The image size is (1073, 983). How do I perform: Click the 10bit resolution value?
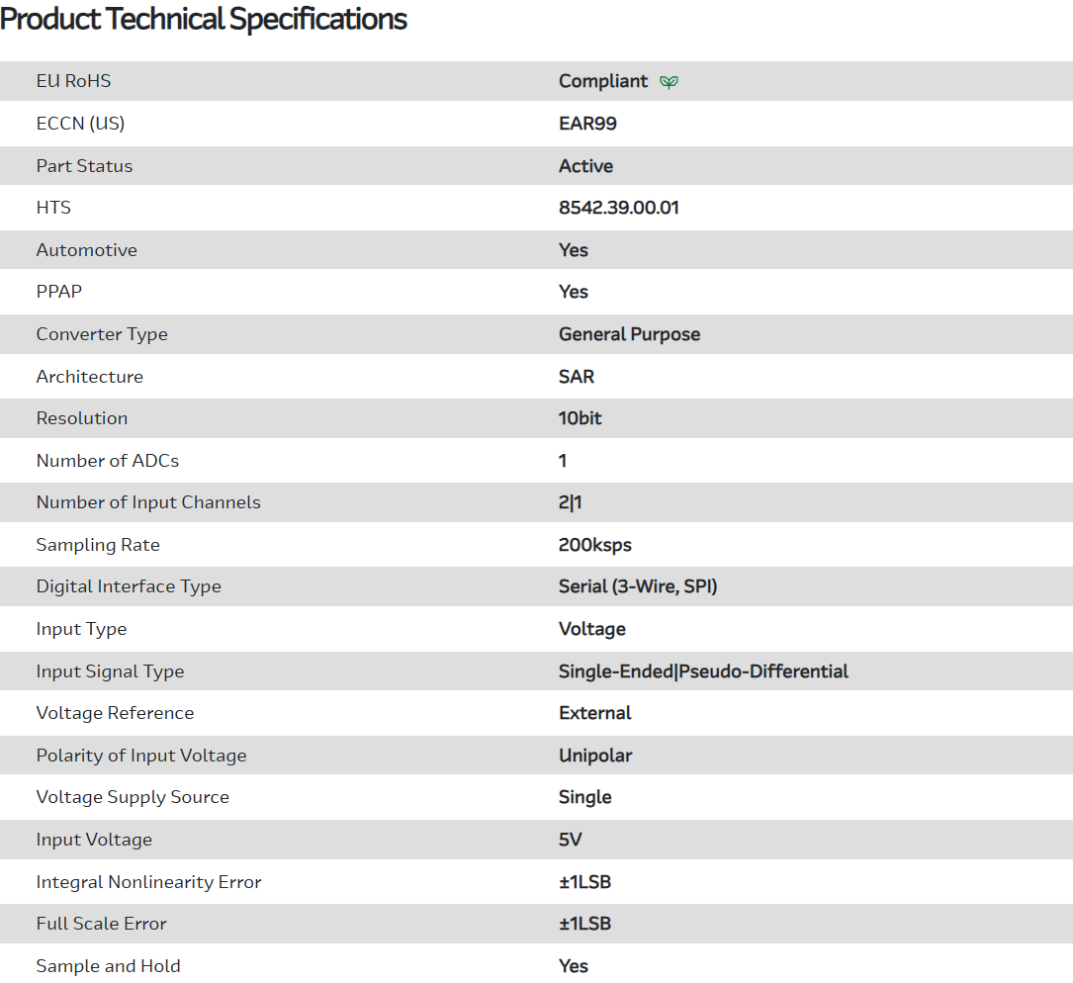(580, 418)
